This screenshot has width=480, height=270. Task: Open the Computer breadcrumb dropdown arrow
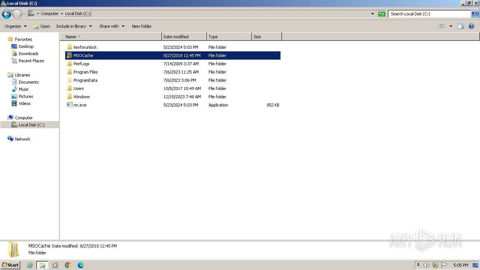click(62, 14)
